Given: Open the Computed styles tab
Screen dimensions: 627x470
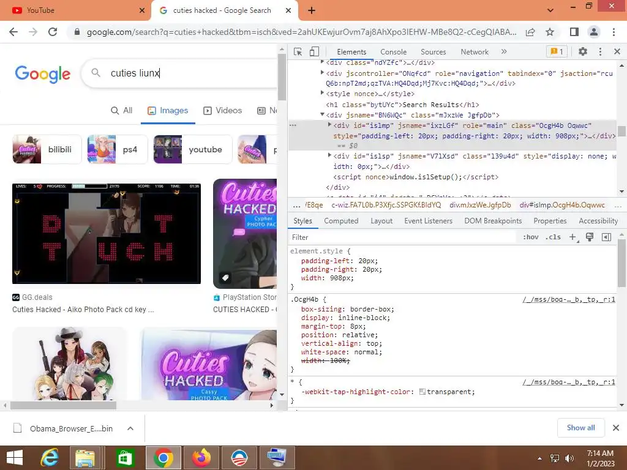Looking at the screenshot, I should 341,221.
